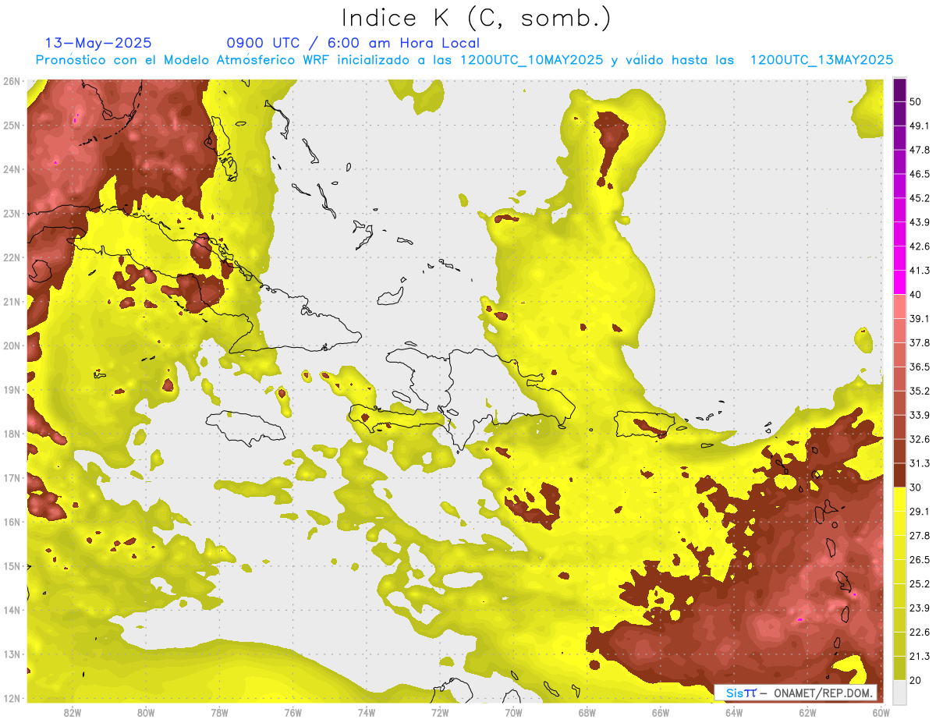Pick the "14N" latitude label
936x723 pixels.
pos(12,610)
